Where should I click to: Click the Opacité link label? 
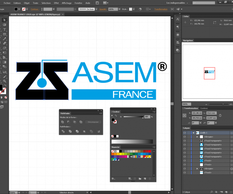point(103,9)
